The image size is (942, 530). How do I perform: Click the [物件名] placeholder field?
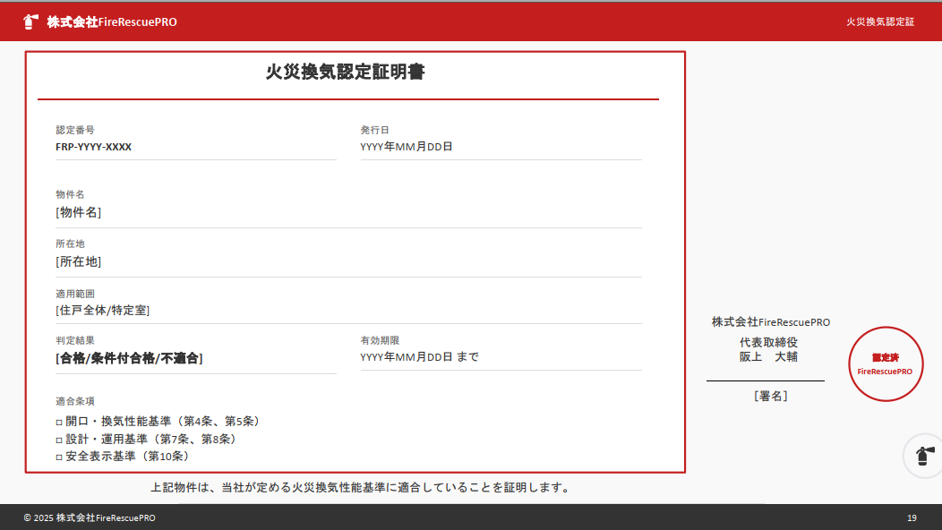(79, 212)
